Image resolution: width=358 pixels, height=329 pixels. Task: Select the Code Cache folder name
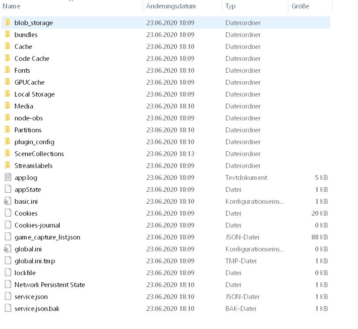[x=32, y=59]
